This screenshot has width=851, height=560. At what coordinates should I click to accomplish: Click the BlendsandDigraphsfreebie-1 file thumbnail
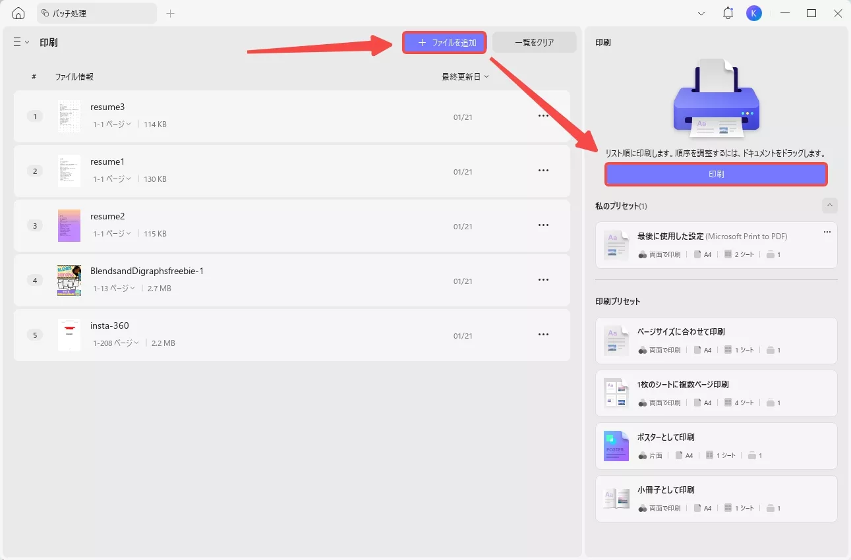(x=69, y=280)
